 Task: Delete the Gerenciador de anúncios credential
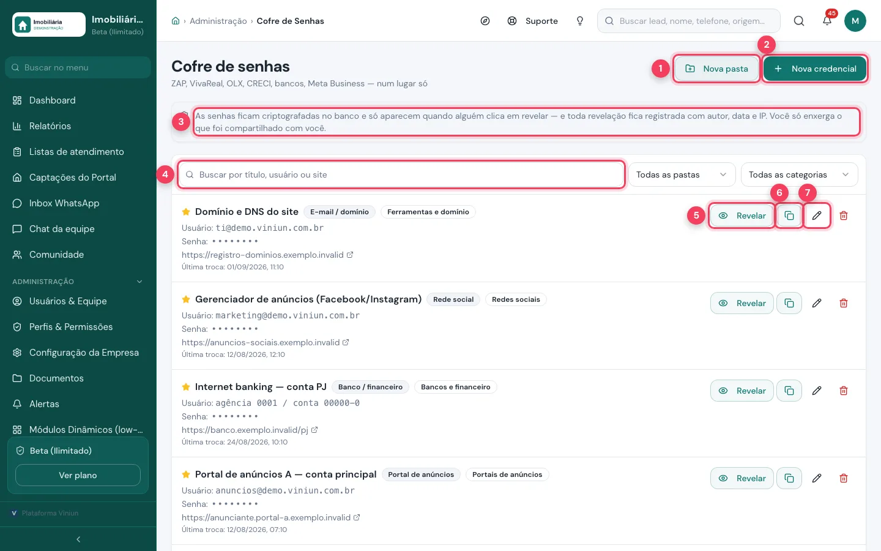click(844, 303)
